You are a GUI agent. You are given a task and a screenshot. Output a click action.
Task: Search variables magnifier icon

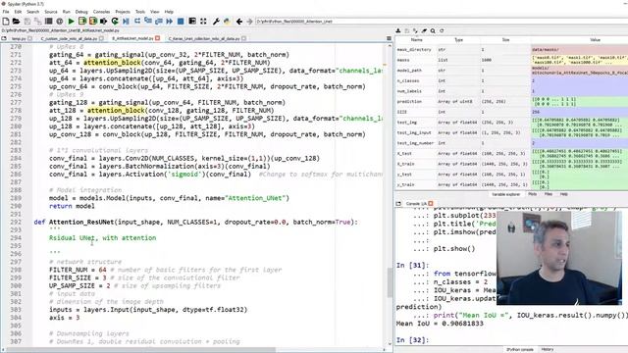(433, 30)
